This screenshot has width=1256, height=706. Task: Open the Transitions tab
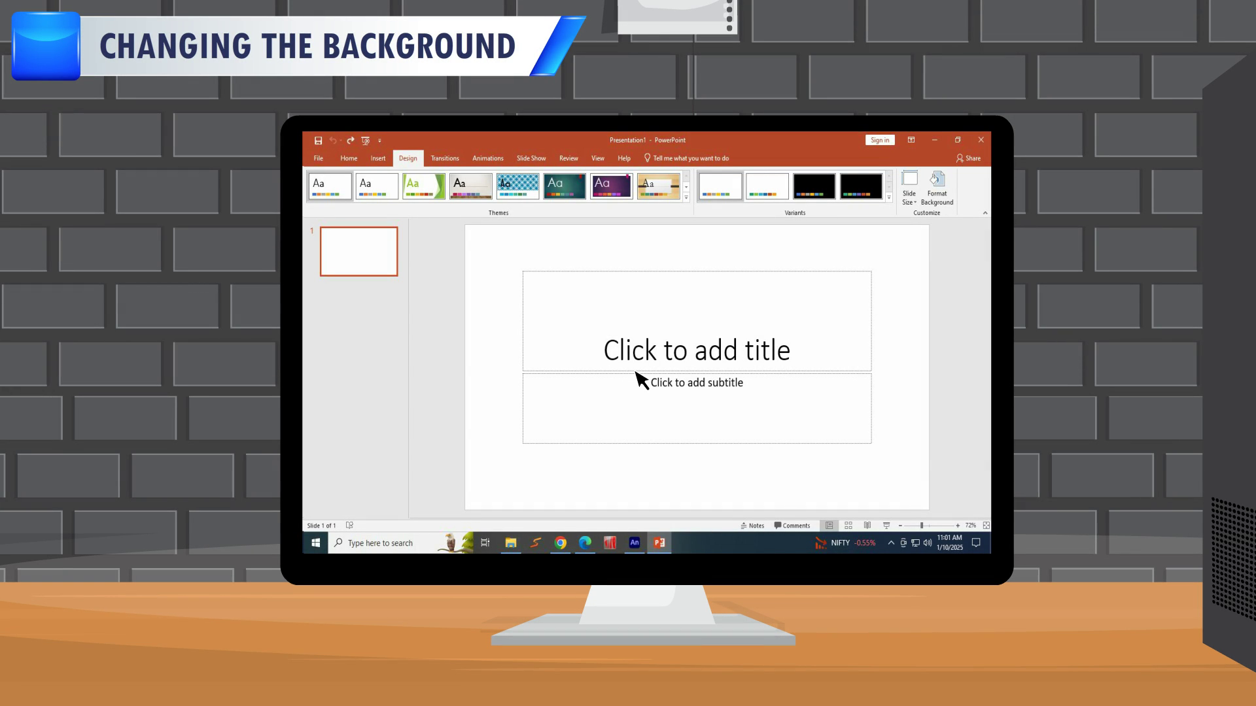(x=445, y=159)
